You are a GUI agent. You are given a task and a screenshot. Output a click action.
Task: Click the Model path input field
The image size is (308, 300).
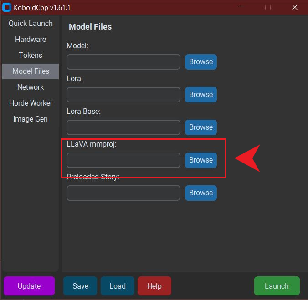coord(123,62)
